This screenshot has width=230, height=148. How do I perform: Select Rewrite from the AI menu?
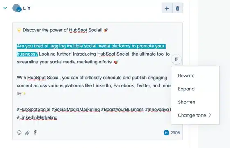click(186, 76)
